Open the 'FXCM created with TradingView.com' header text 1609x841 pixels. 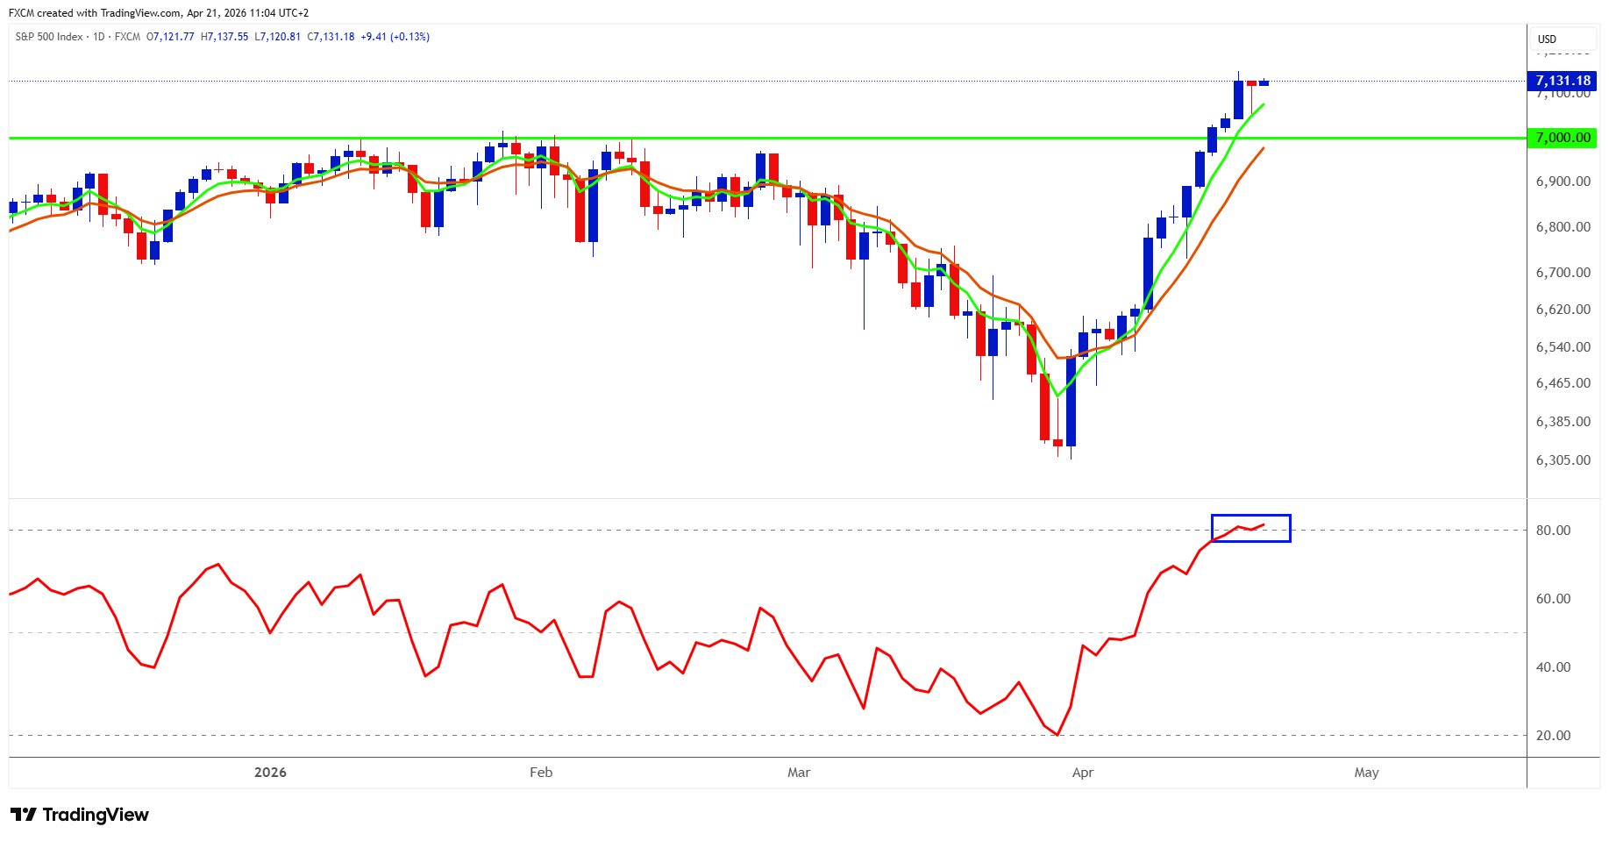[x=158, y=13]
